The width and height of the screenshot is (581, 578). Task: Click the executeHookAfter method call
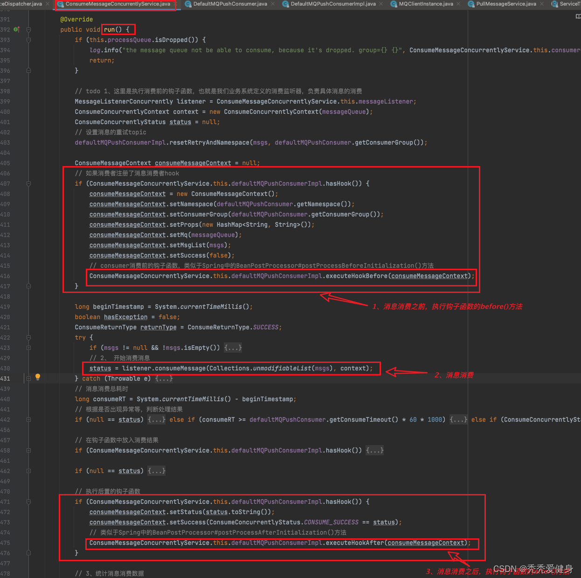coord(355,543)
